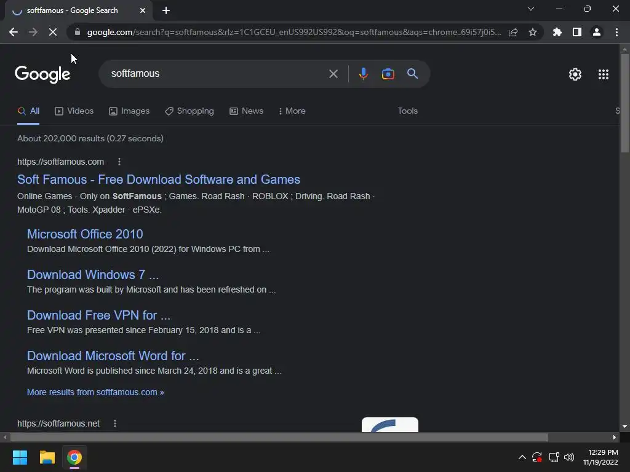
Task: Expand the tab search chevron
Action: tap(531, 9)
